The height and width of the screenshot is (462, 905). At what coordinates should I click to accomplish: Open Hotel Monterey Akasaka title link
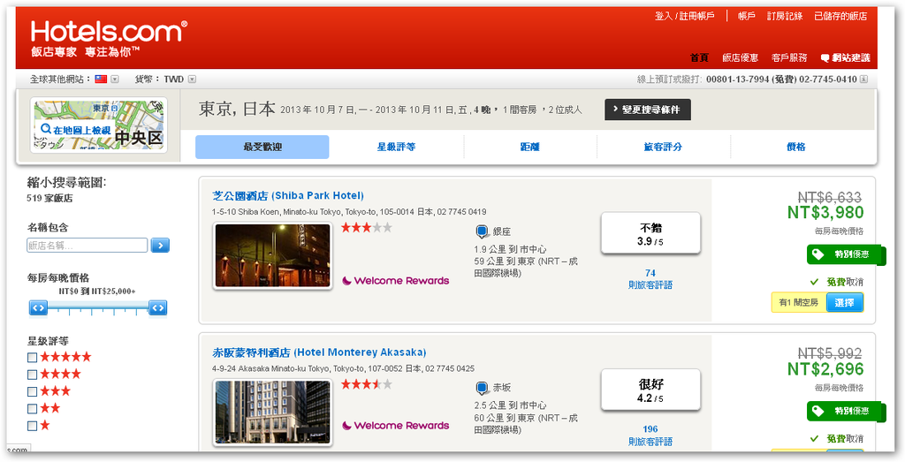pos(319,352)
